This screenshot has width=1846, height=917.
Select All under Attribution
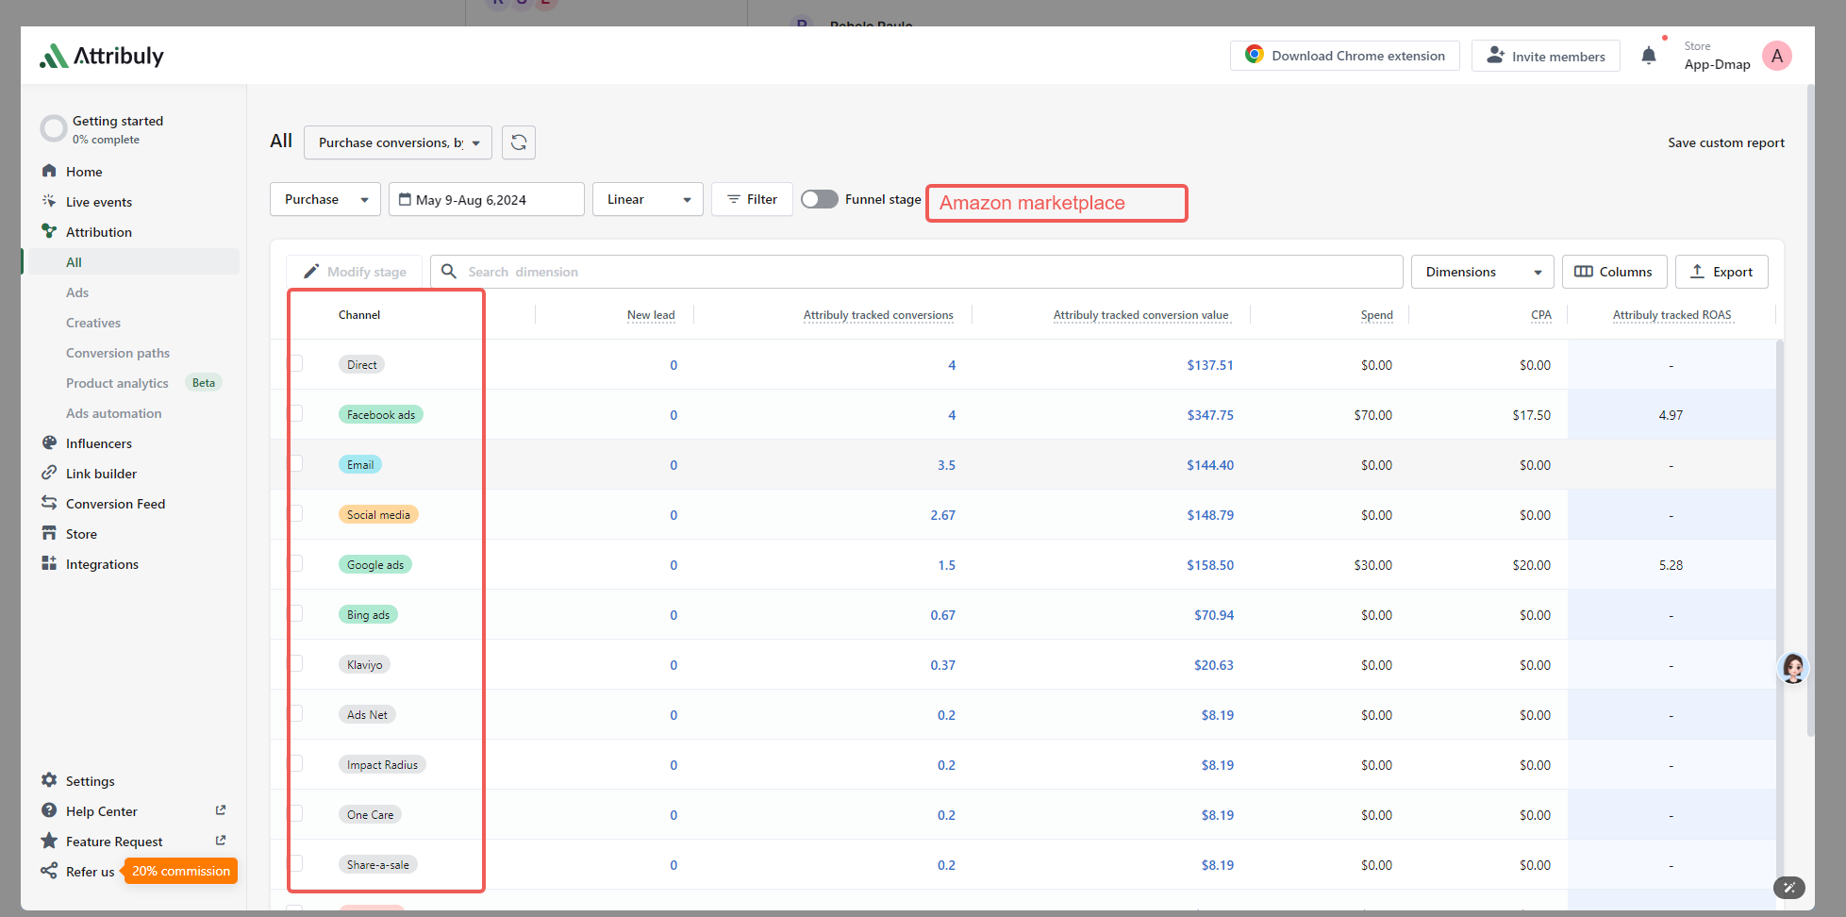[x=134, y=261]
